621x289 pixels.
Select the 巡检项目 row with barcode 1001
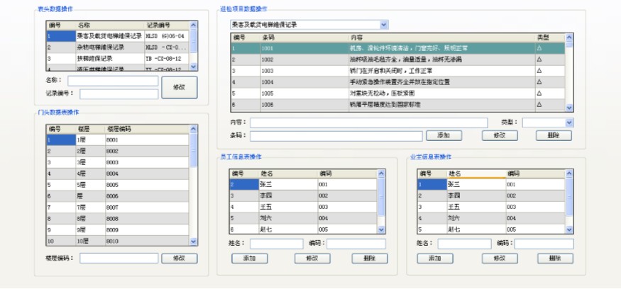pos(398,48)
